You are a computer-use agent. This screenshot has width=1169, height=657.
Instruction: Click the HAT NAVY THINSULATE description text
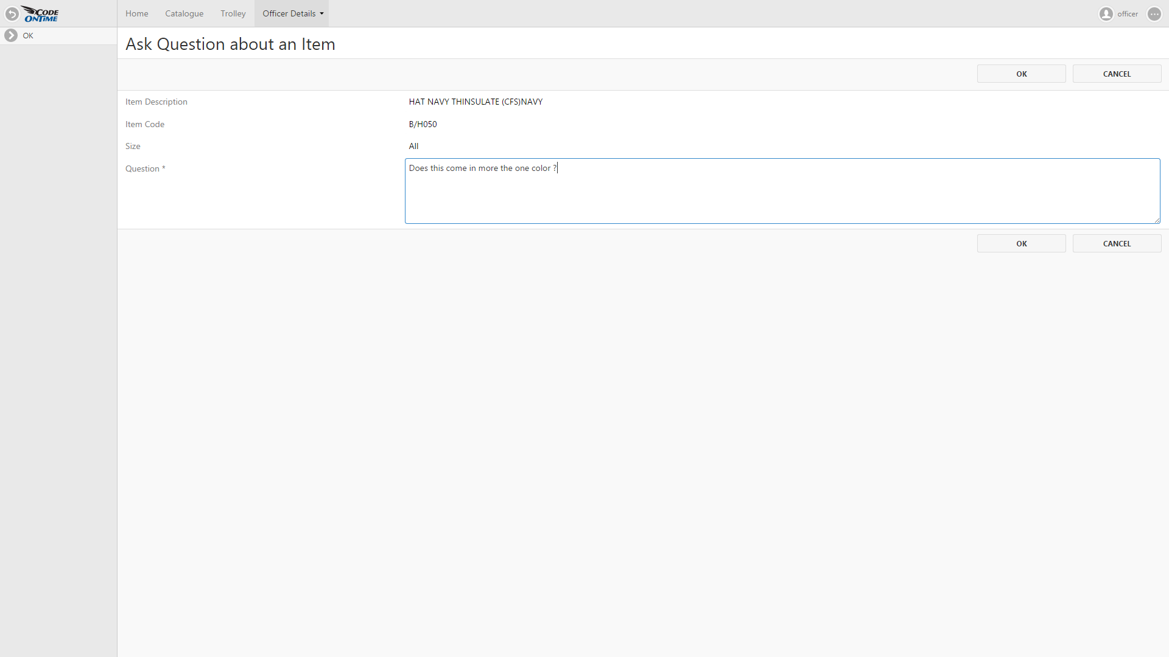tap(476, 102)
